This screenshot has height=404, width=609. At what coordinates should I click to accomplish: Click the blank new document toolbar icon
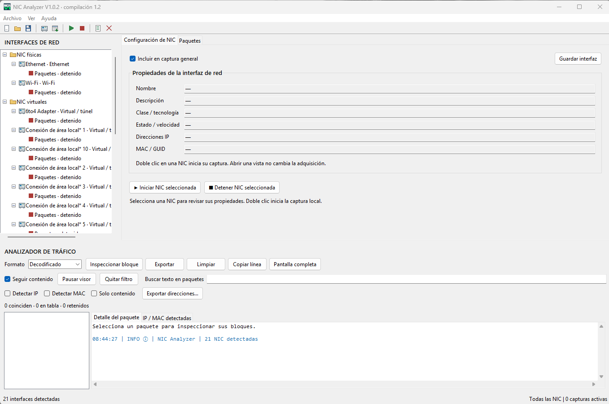[7, 28]
